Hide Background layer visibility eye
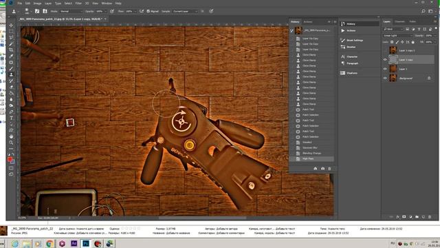 tap(385, 78)
